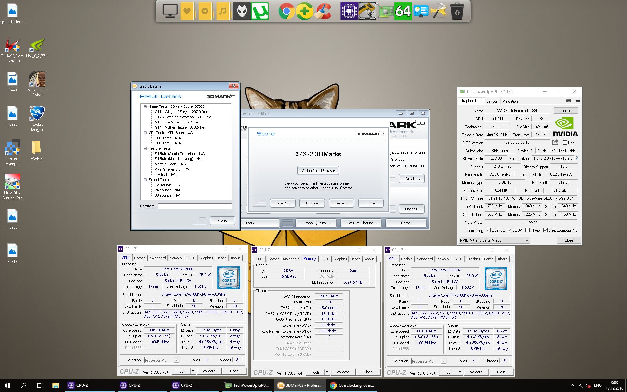Switch to Validation tab in GPU-Z

tap(510, 101)
